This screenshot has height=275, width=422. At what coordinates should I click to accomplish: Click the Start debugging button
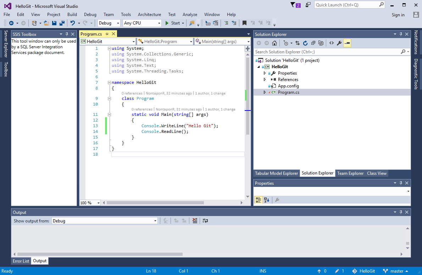click(x=172, y=23)
